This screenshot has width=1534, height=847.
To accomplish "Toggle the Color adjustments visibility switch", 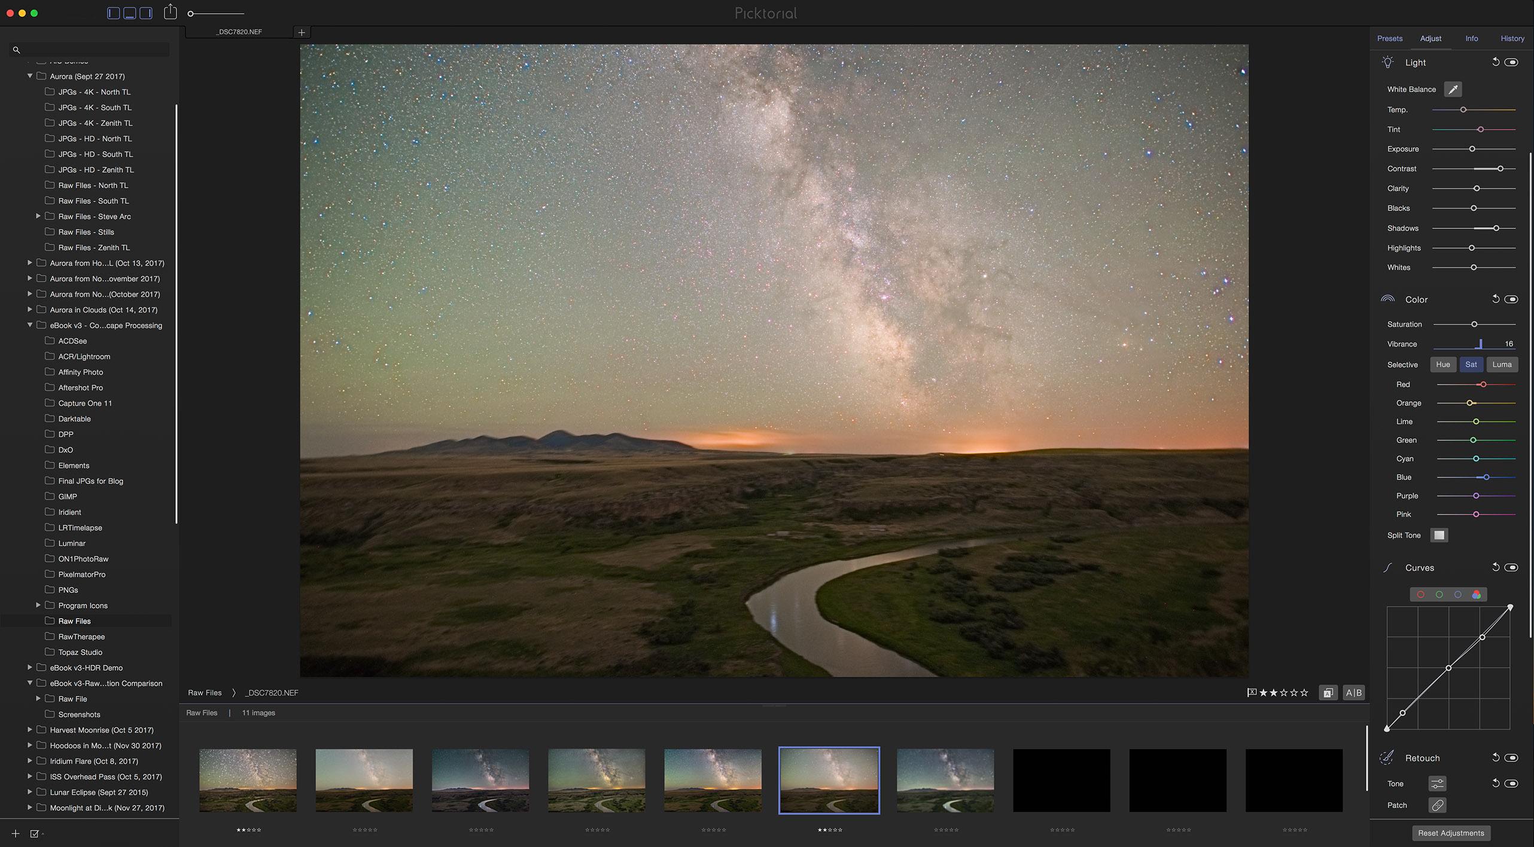I will 1511,299.
